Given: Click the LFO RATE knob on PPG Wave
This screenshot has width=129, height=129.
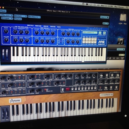Looking at the screenshot, I should pos(27,32).
